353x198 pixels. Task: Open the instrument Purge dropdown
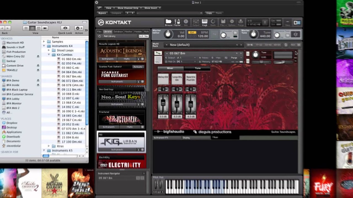pyautogui.click(x=237, y=58)
